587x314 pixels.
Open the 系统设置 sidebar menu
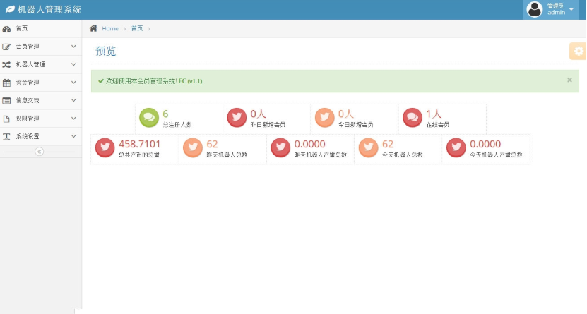point(41,136)
